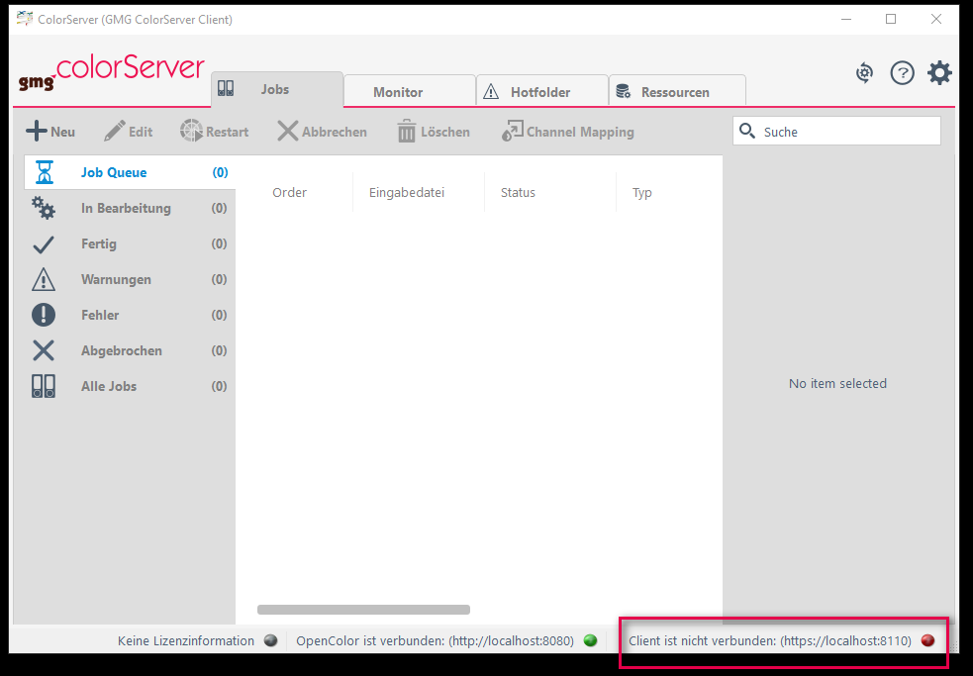Show jobs with Warnungen

tap(130, 279)
